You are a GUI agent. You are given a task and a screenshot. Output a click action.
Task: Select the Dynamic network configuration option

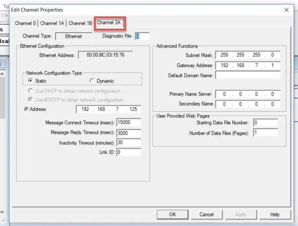point(102,81)
